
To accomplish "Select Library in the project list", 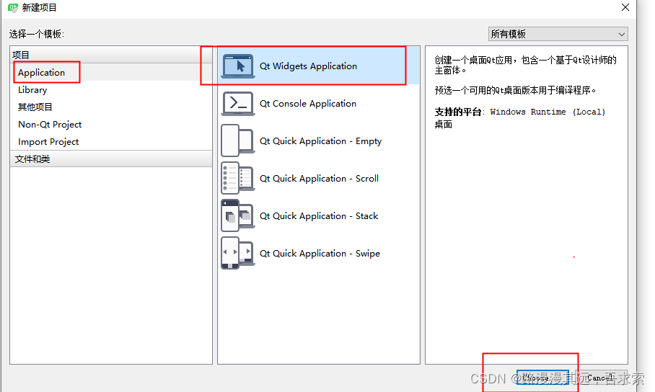I will [x=32, y=90].
